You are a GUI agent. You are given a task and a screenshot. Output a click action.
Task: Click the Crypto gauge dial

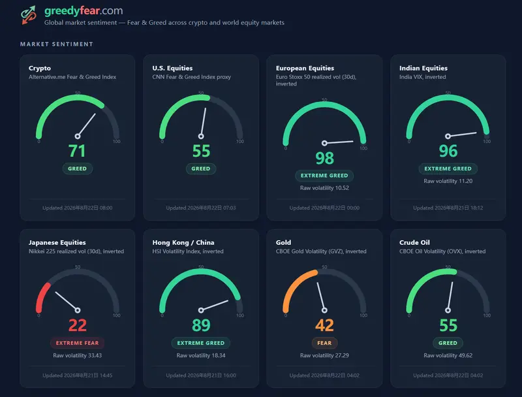[x=78, y=117]
